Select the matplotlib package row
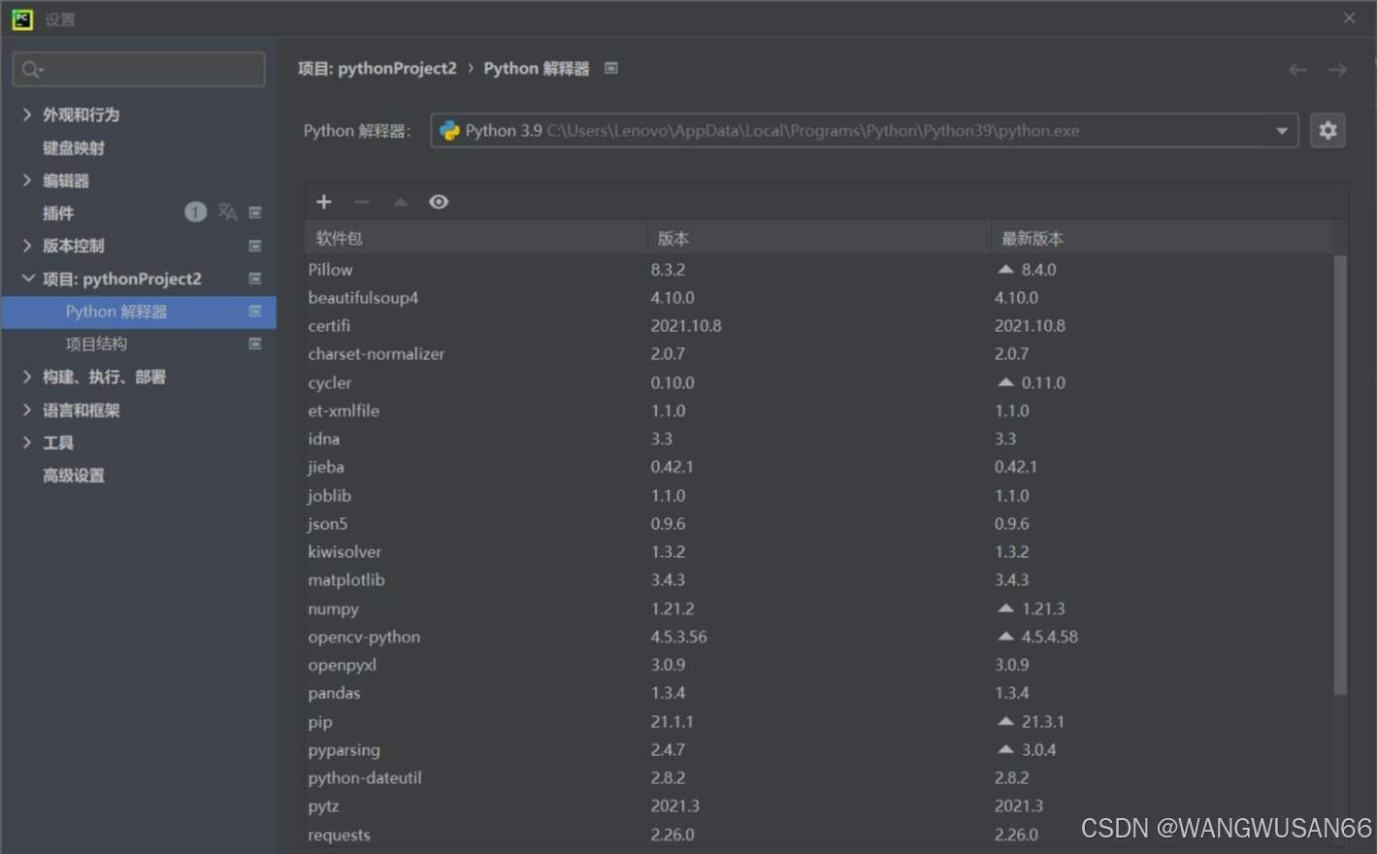Image resolution: width=1377 pixels, height=854 pixels. click(x=819, y=580)
